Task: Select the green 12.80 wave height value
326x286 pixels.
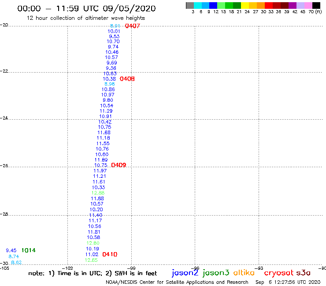Action: click(x=93, y=243)
